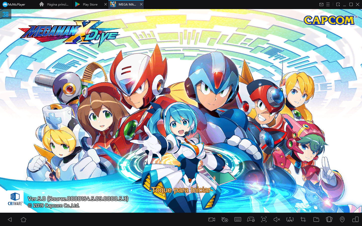Set a virtual GPS location
This screenshot has width=362, height=226.
342,219
